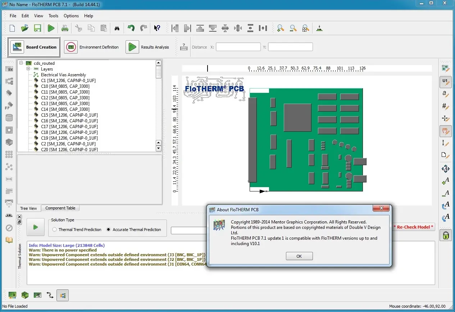Open the View menu
This screenshot has width=455, height=312.
(x=38, y=16)
